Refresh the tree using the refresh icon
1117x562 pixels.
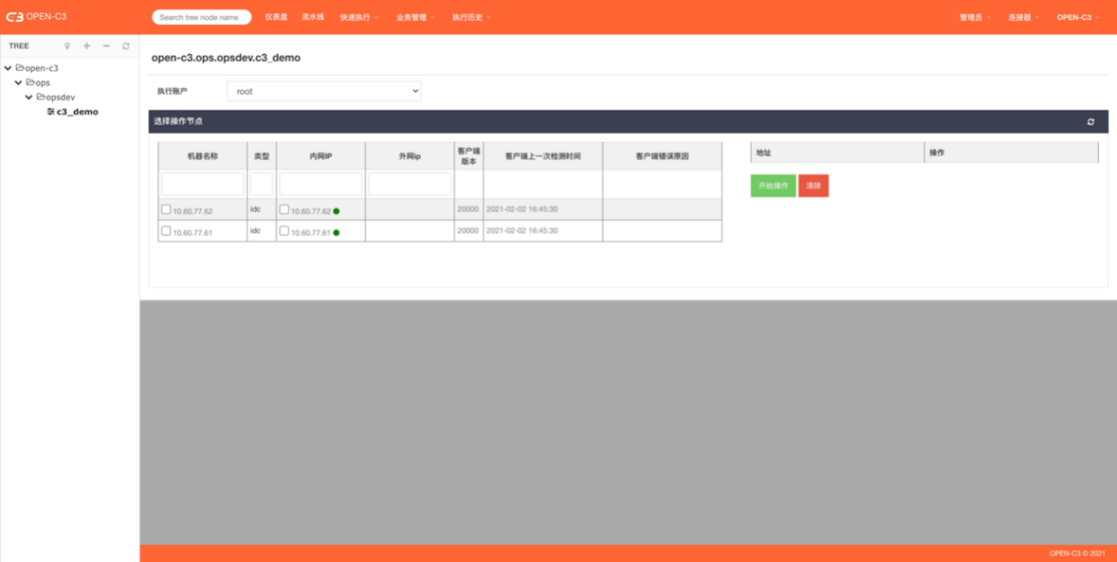click(126, 46)
